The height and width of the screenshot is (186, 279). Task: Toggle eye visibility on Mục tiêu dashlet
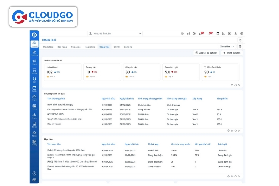(232, 176)
